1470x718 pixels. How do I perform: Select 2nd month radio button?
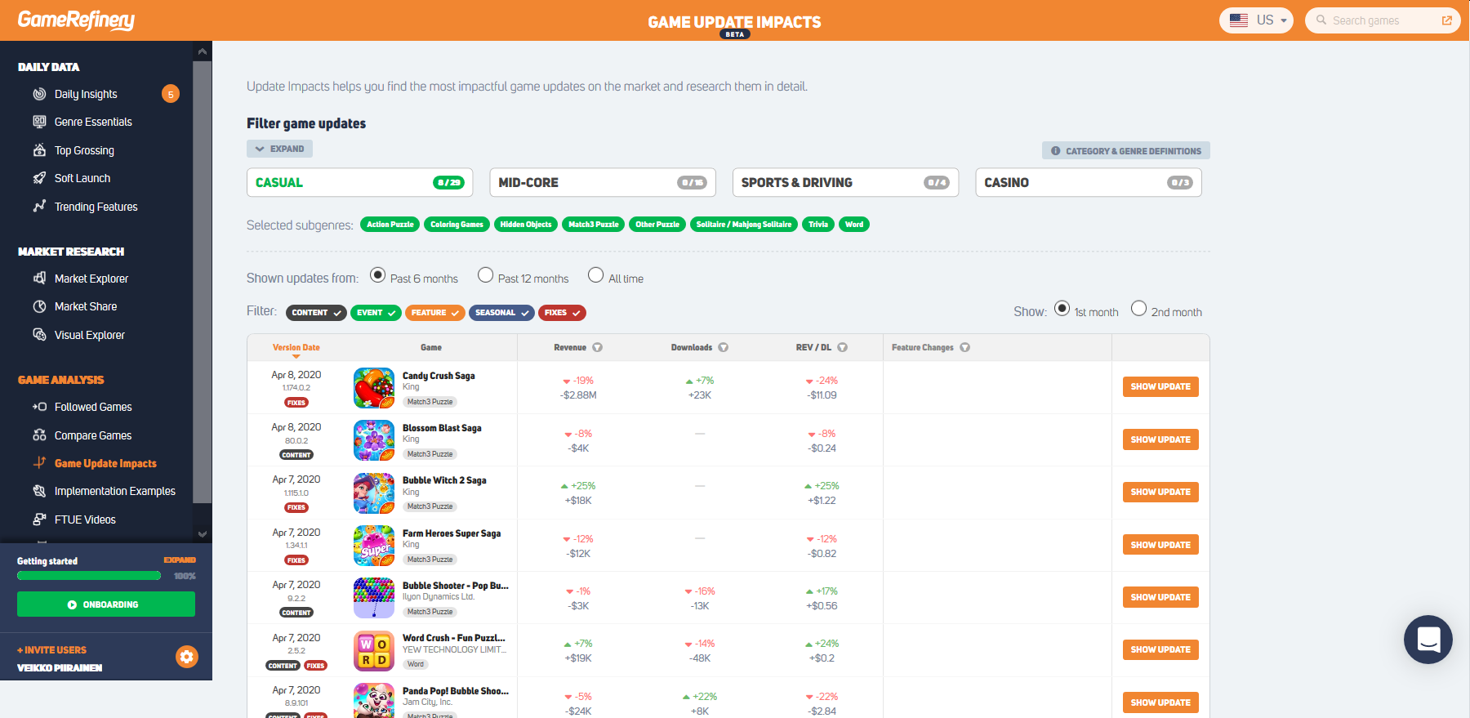[1138, 309]
